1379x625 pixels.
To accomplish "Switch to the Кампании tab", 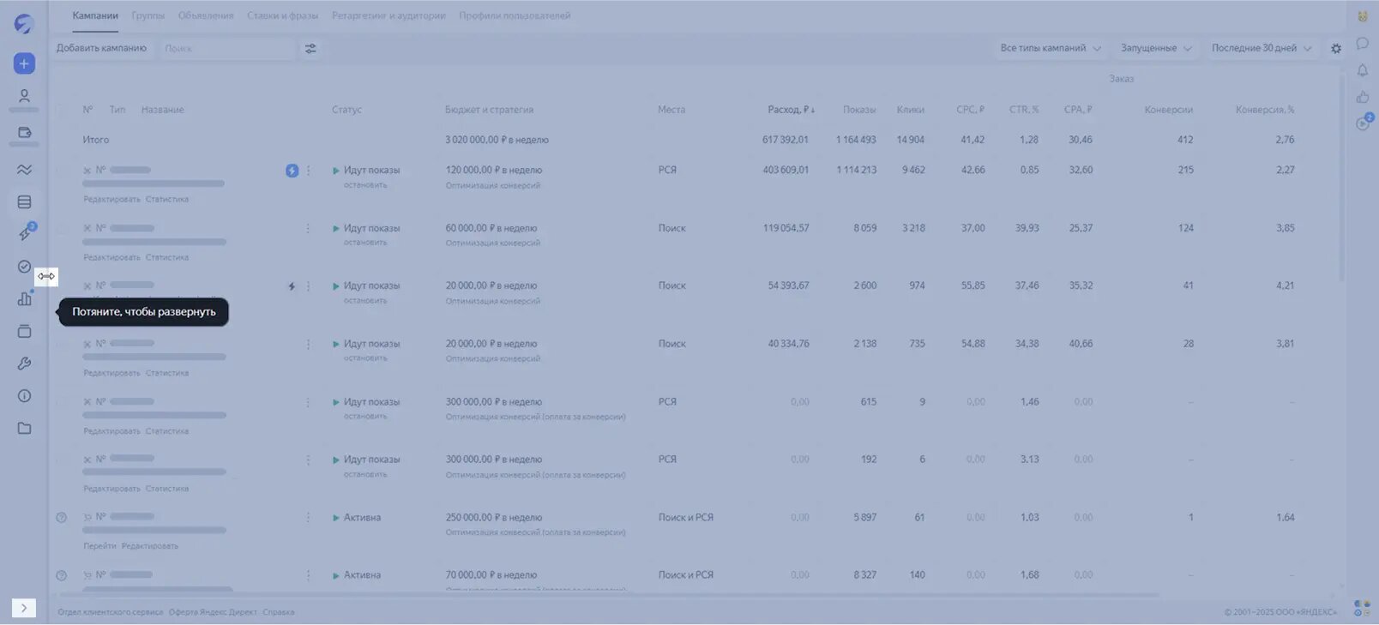I will click(x=95, y=15).
